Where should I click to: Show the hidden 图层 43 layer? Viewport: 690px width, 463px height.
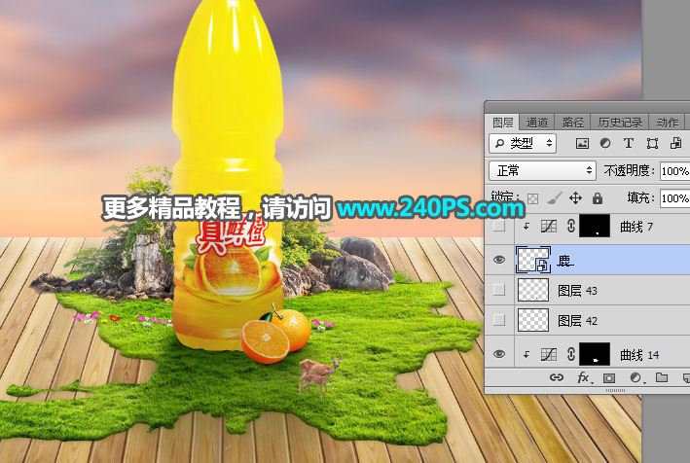pos(499,290)
